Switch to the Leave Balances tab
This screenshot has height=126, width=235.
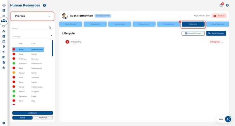(217, 24)
